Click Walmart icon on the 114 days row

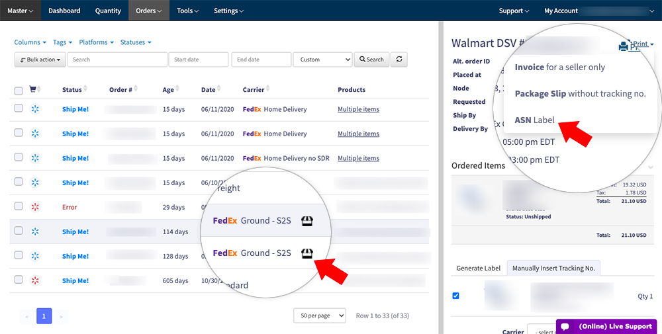click(x=35, y=231)
